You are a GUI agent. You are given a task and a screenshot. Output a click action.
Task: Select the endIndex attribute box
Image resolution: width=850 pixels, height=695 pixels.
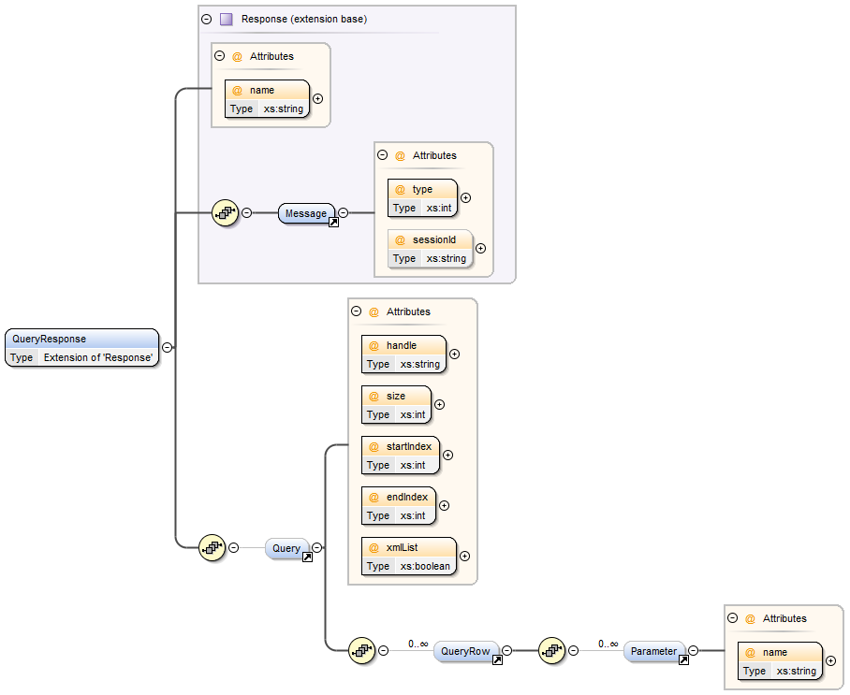click(x=398, y=505)
